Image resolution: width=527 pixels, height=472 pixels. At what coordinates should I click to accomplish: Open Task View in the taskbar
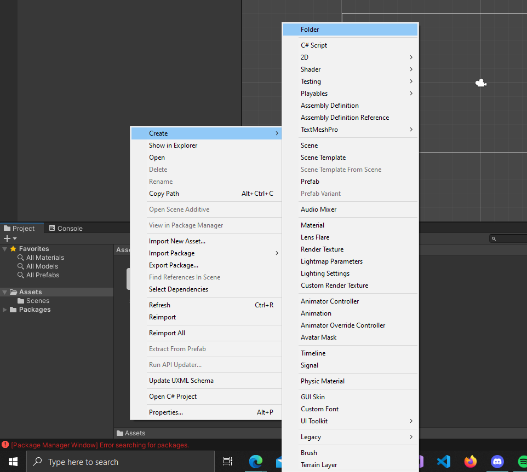tap(228, 462)
